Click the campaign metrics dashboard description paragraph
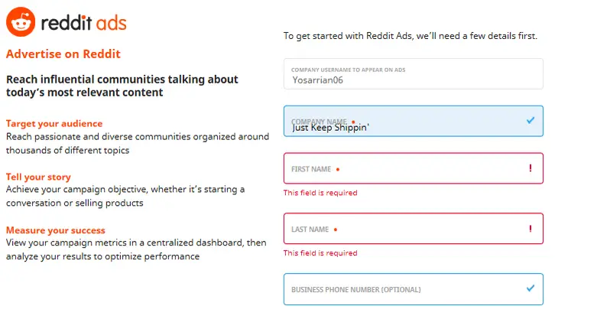The height and width of the screenshot is (319, 610). pyautogui.click(x=136, y=249)
